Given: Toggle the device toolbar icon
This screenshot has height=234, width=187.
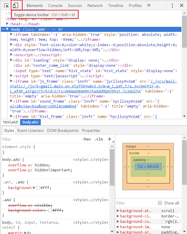Looking at the screenshot, I should pyautogui.click(x=15, y=6).
